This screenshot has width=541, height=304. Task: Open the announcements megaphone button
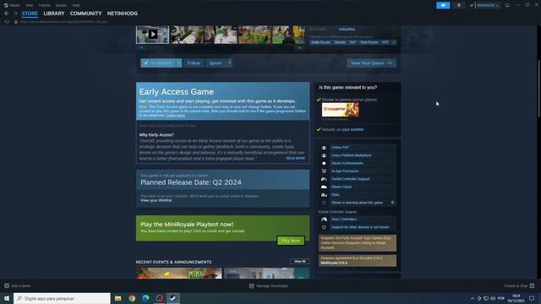[443, 5]
